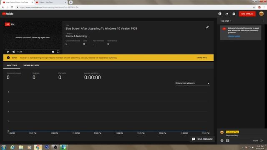The image size is (267, 150).
Task: Open the emoji picker in chat
Action: (x=222, y=140)
